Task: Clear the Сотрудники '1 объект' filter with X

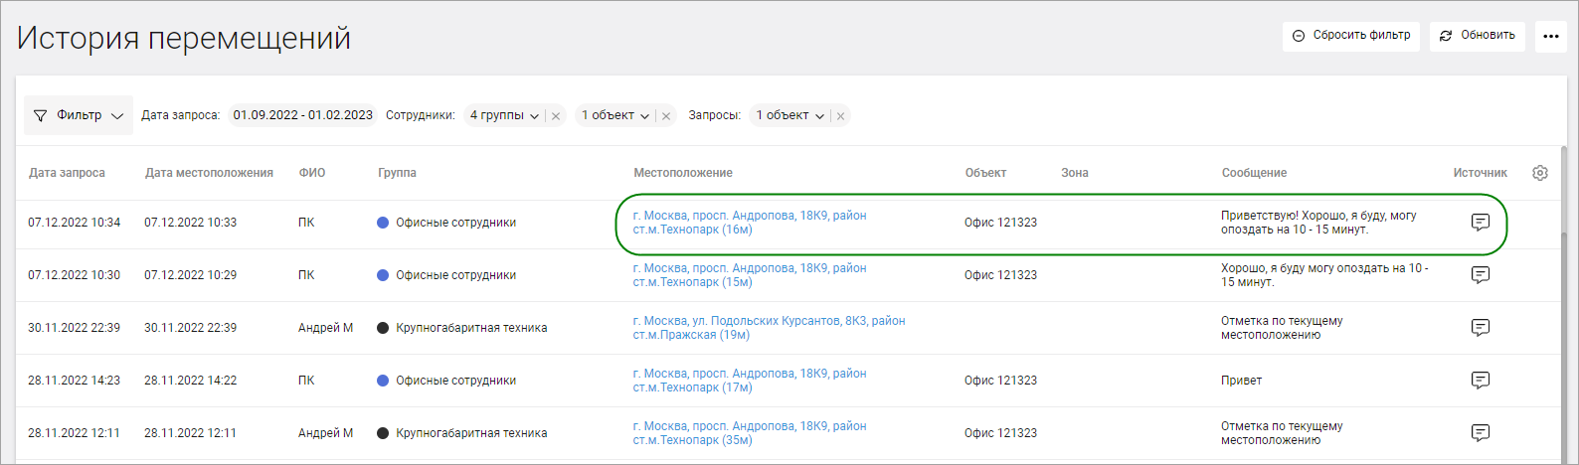Action: click(666, 116)
